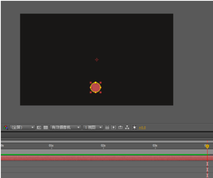Click the 02s mark on time ruler

click(x=103, y=146)
